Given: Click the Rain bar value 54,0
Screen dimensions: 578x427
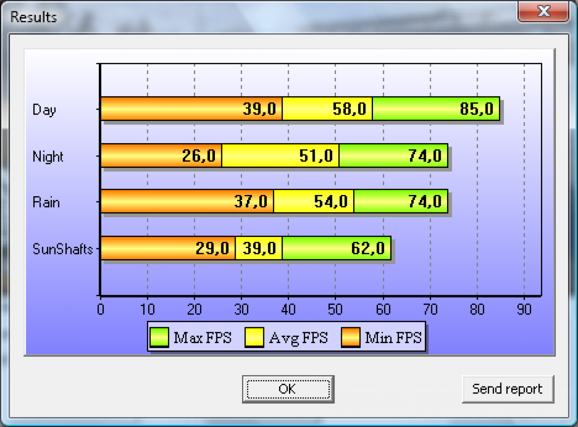Looking at the screenshot, I should point(331,201).
